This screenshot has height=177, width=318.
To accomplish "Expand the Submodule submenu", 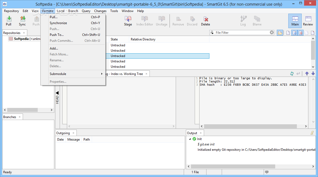I will tap(73, 74).
